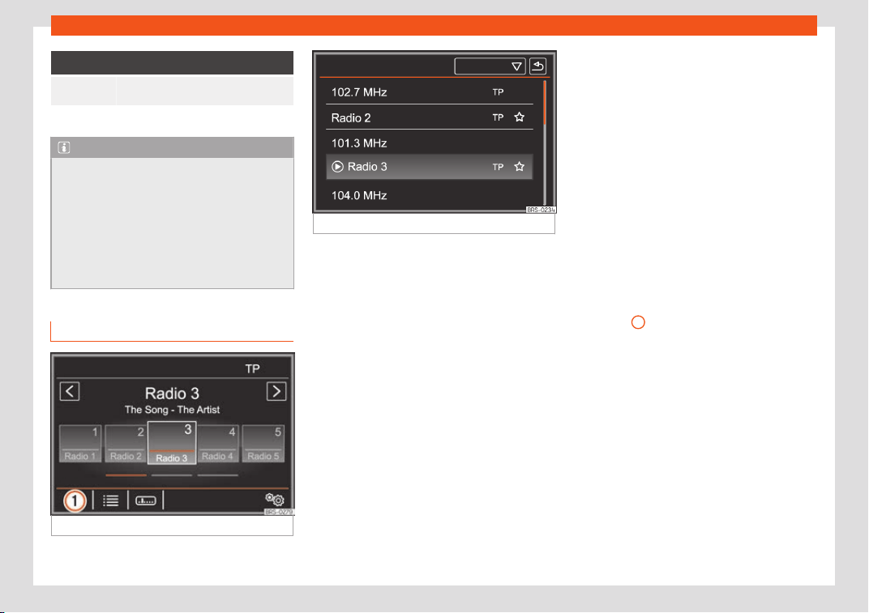Select Radio 2 in the station list
This screenshot has width=869, height=613.
click(430, 117)
